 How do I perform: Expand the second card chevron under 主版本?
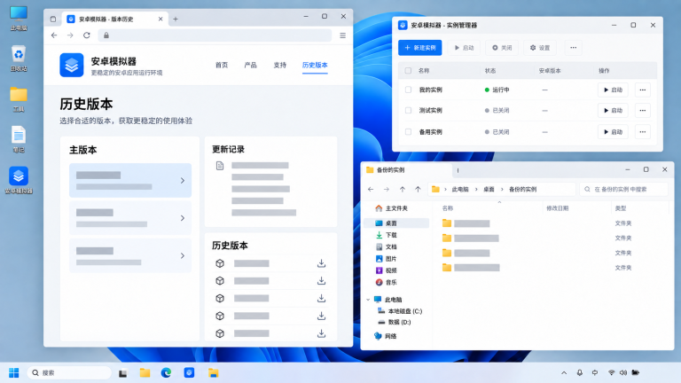click(183, 218)
